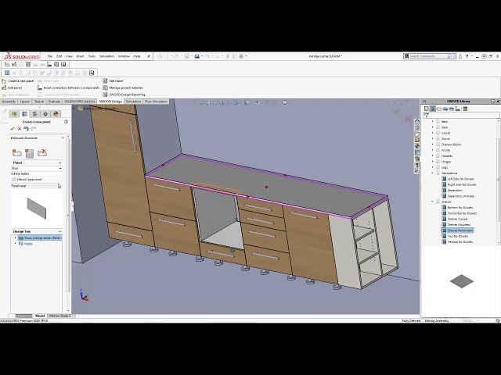Open the panel type dropdown
The image size is (501, 375).
pyautogui.click(x=60, y=168)
